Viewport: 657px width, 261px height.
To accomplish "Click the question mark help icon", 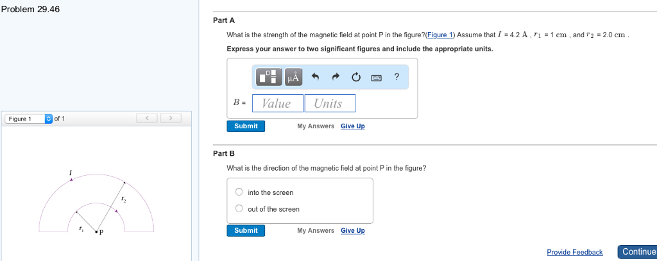I will [x=397, y=77].
